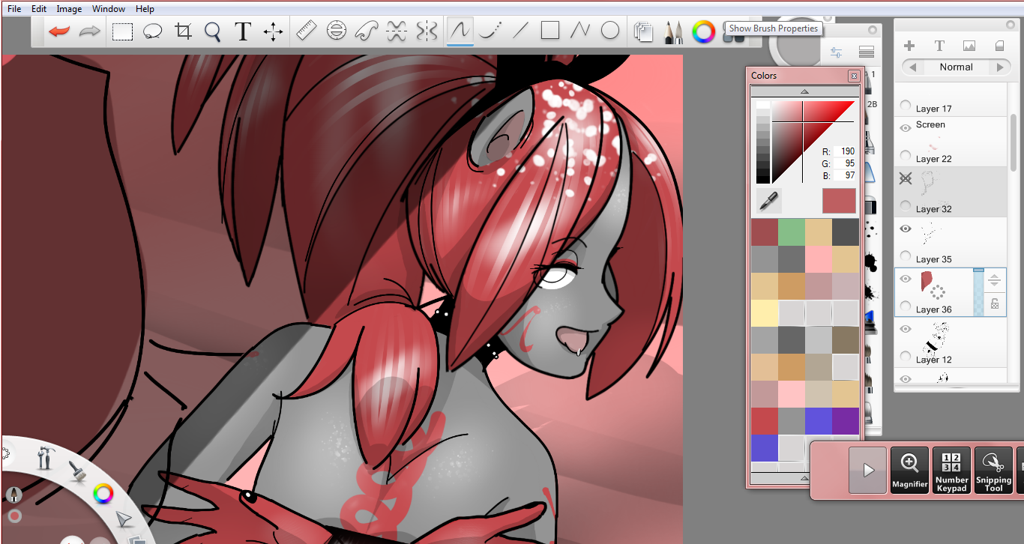1024x544 pixels.
Task: Open the Help menu
Action: click(145, 9)
